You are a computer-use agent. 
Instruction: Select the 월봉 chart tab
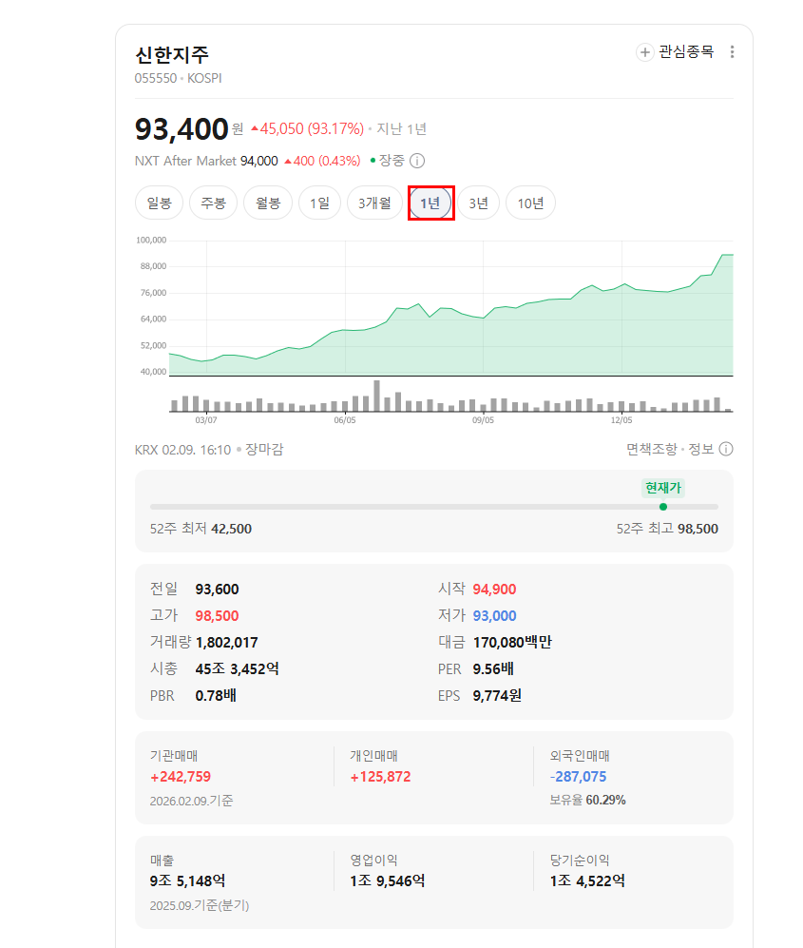tap(268, 203)
